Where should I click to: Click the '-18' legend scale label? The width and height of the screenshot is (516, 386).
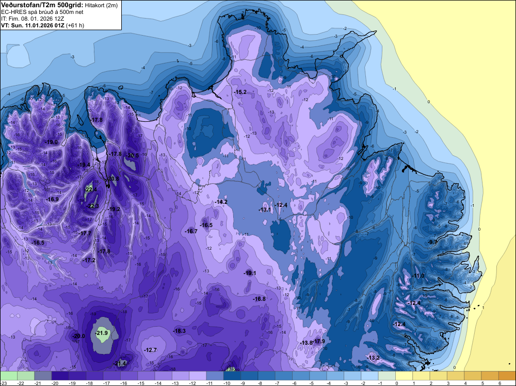click(x=89, y=383)
